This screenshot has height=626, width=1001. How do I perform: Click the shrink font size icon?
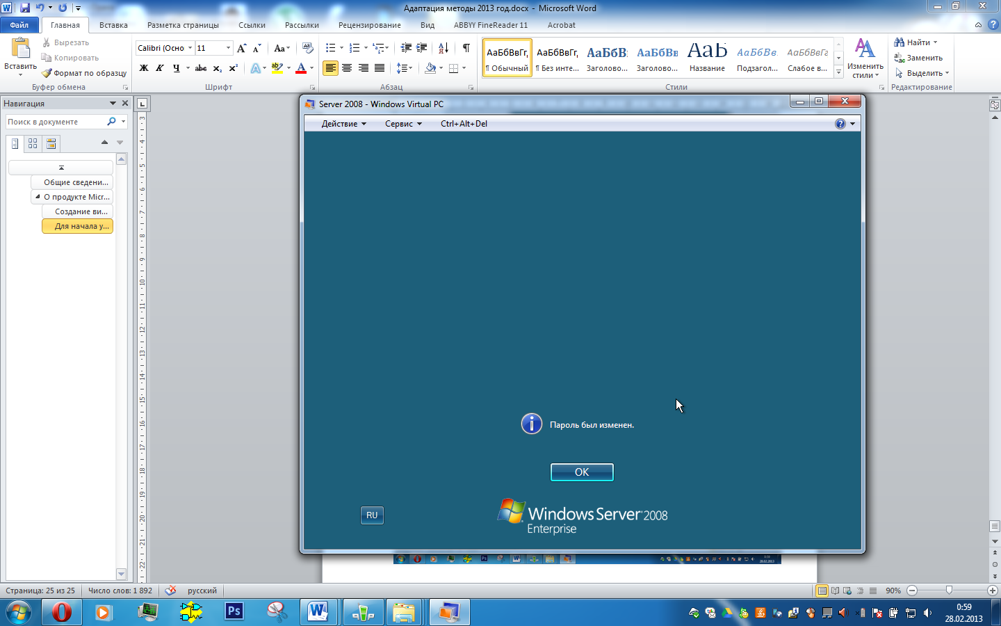[x=257, y=48]
